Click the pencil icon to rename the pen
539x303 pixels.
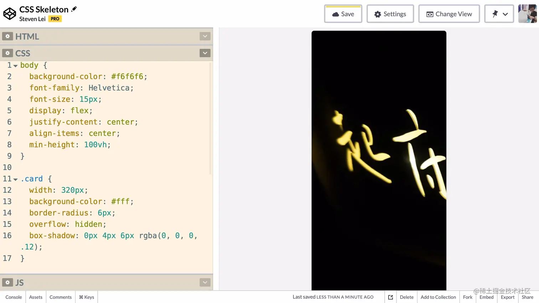pyautogui.click(x=74, y=9)
